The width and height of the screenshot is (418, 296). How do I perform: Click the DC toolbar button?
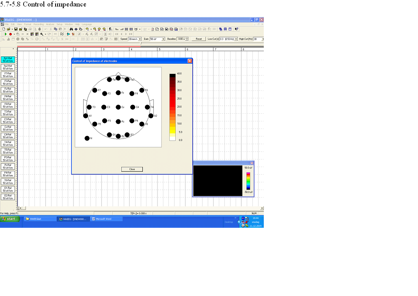tap(56, 34)
